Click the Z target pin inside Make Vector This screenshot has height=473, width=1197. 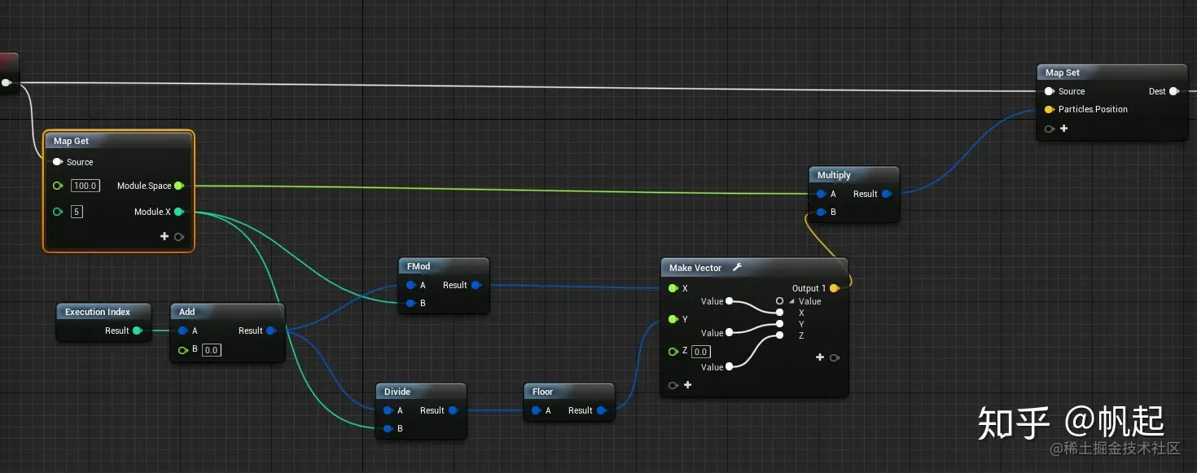780,335
